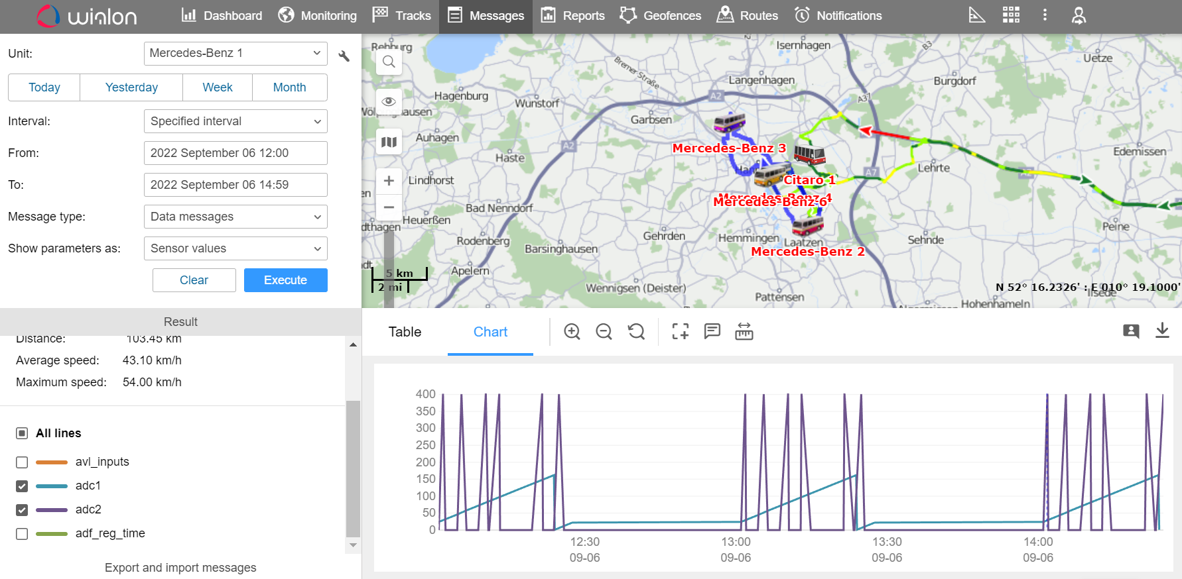This screenshot has width=1182, height=579.
Task: Open the user account icon
Action: pos(1079,15)
